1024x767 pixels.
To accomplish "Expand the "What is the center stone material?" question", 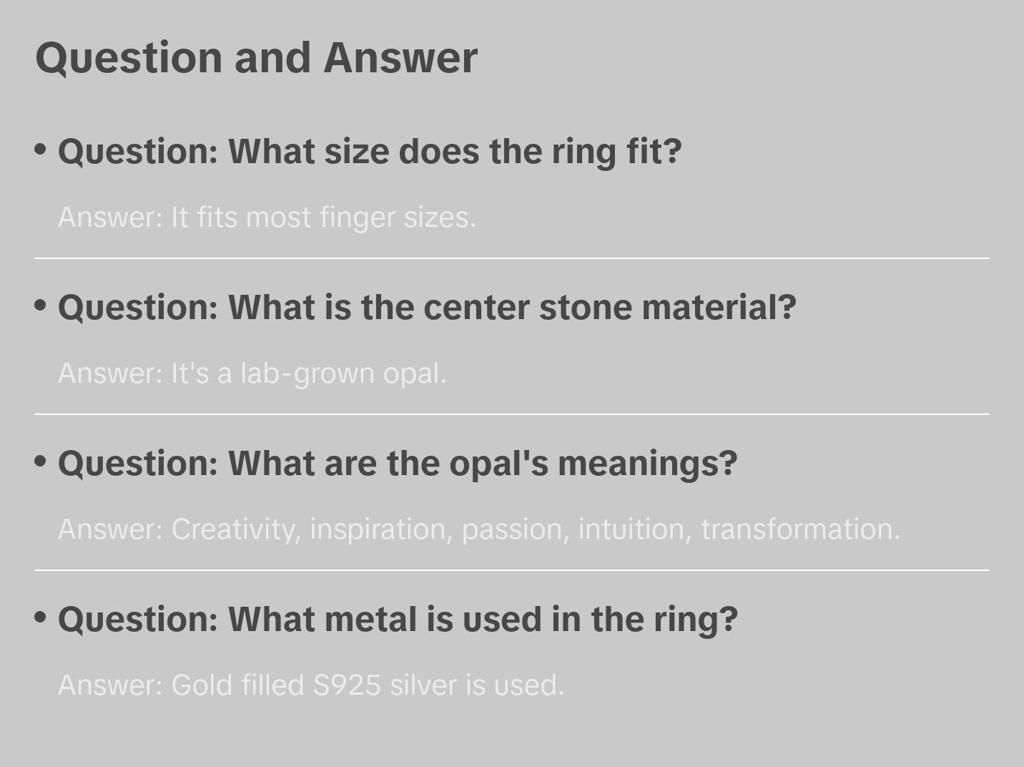I will pyautogui.click(x=427, y=308).
